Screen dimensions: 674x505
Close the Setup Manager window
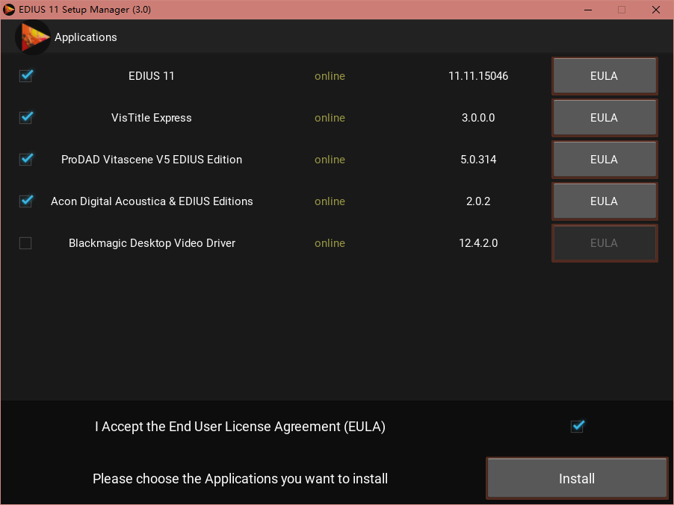tap(655, 10)
